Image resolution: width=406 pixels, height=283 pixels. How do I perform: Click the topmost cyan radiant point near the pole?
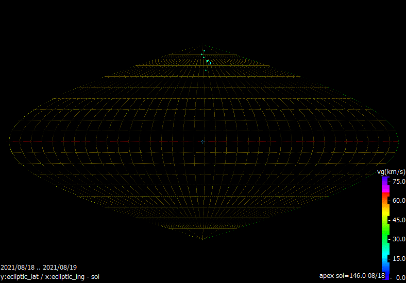[x=205, y=51]
